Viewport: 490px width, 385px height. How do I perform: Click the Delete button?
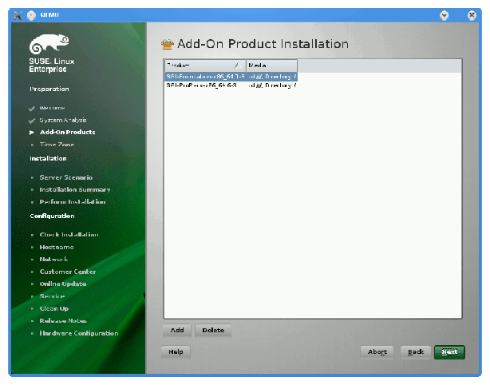(x=213, y=330)
